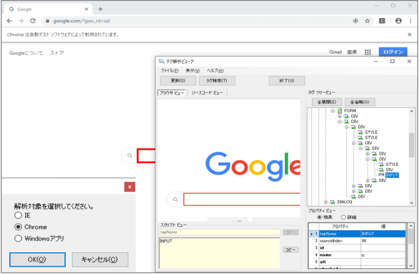Viewport: 419px width, 274px height.
Task: Click the location target icon in the address bar
Action: point(355,21)
